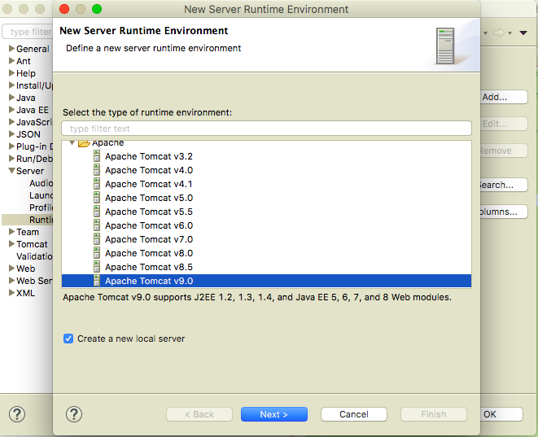Expand the Ant preferences node
Screen dimensions: 538x437
(11, 61)
